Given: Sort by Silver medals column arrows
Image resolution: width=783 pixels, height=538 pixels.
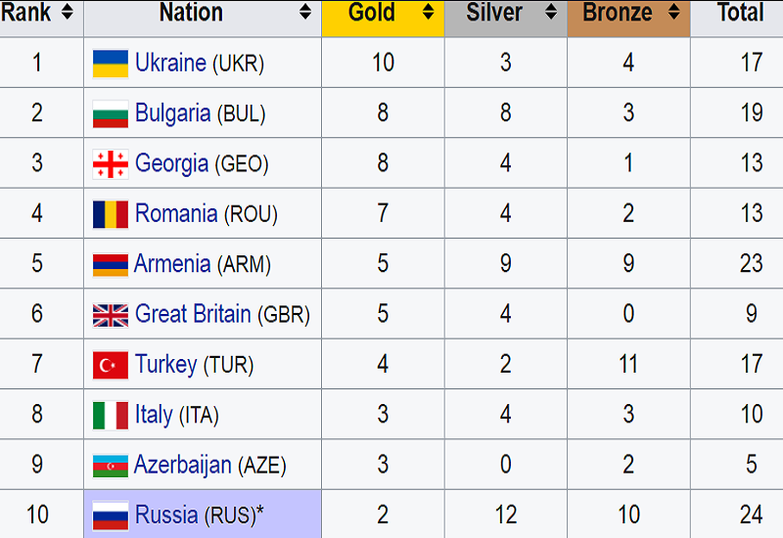Looking at the screenshot, I should coord(551,13).
